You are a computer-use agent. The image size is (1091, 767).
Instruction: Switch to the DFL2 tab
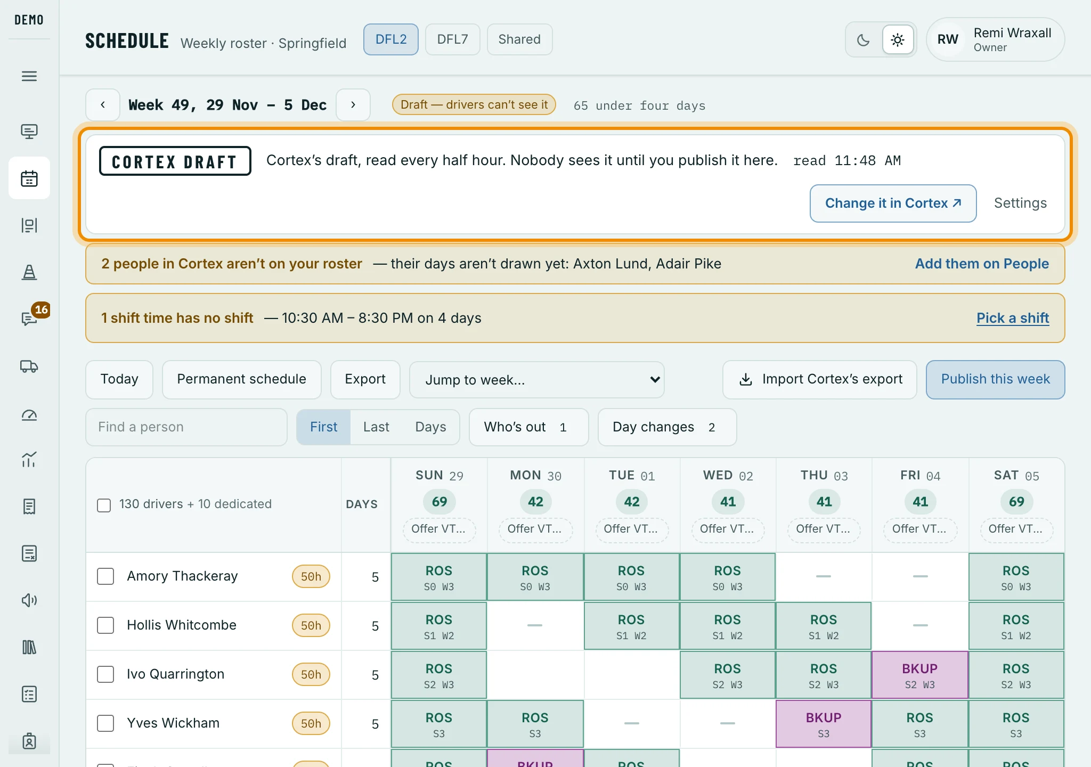coord(391,39)
